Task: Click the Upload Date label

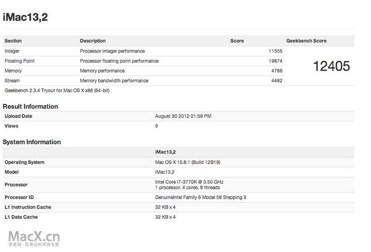Action: [x=18, y=116]
